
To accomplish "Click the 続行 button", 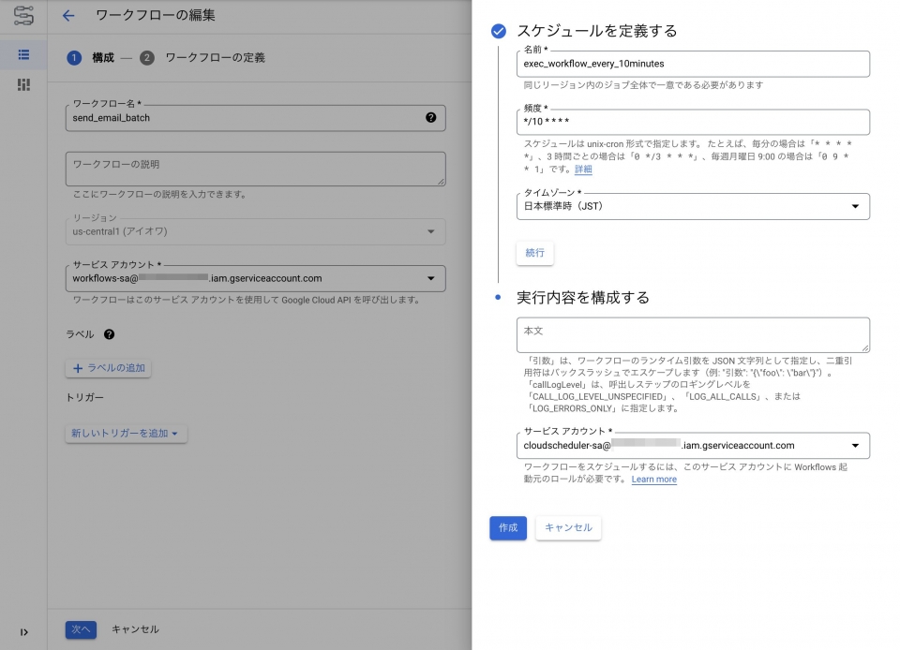I will [x=535, y=253].
